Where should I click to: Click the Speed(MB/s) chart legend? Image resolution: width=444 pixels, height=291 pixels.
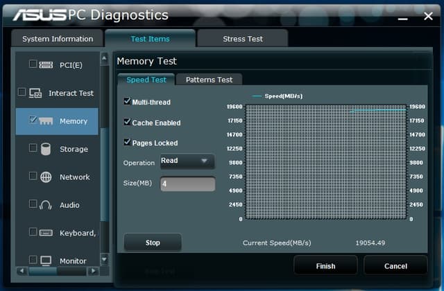pyautogui.click(x=277, y=96)
